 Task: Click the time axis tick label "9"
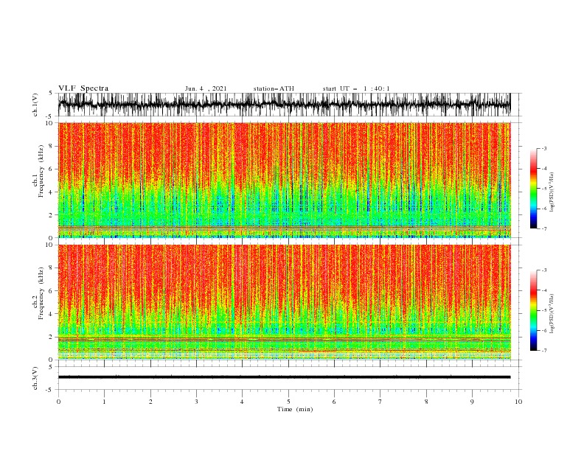coord(472,402)
